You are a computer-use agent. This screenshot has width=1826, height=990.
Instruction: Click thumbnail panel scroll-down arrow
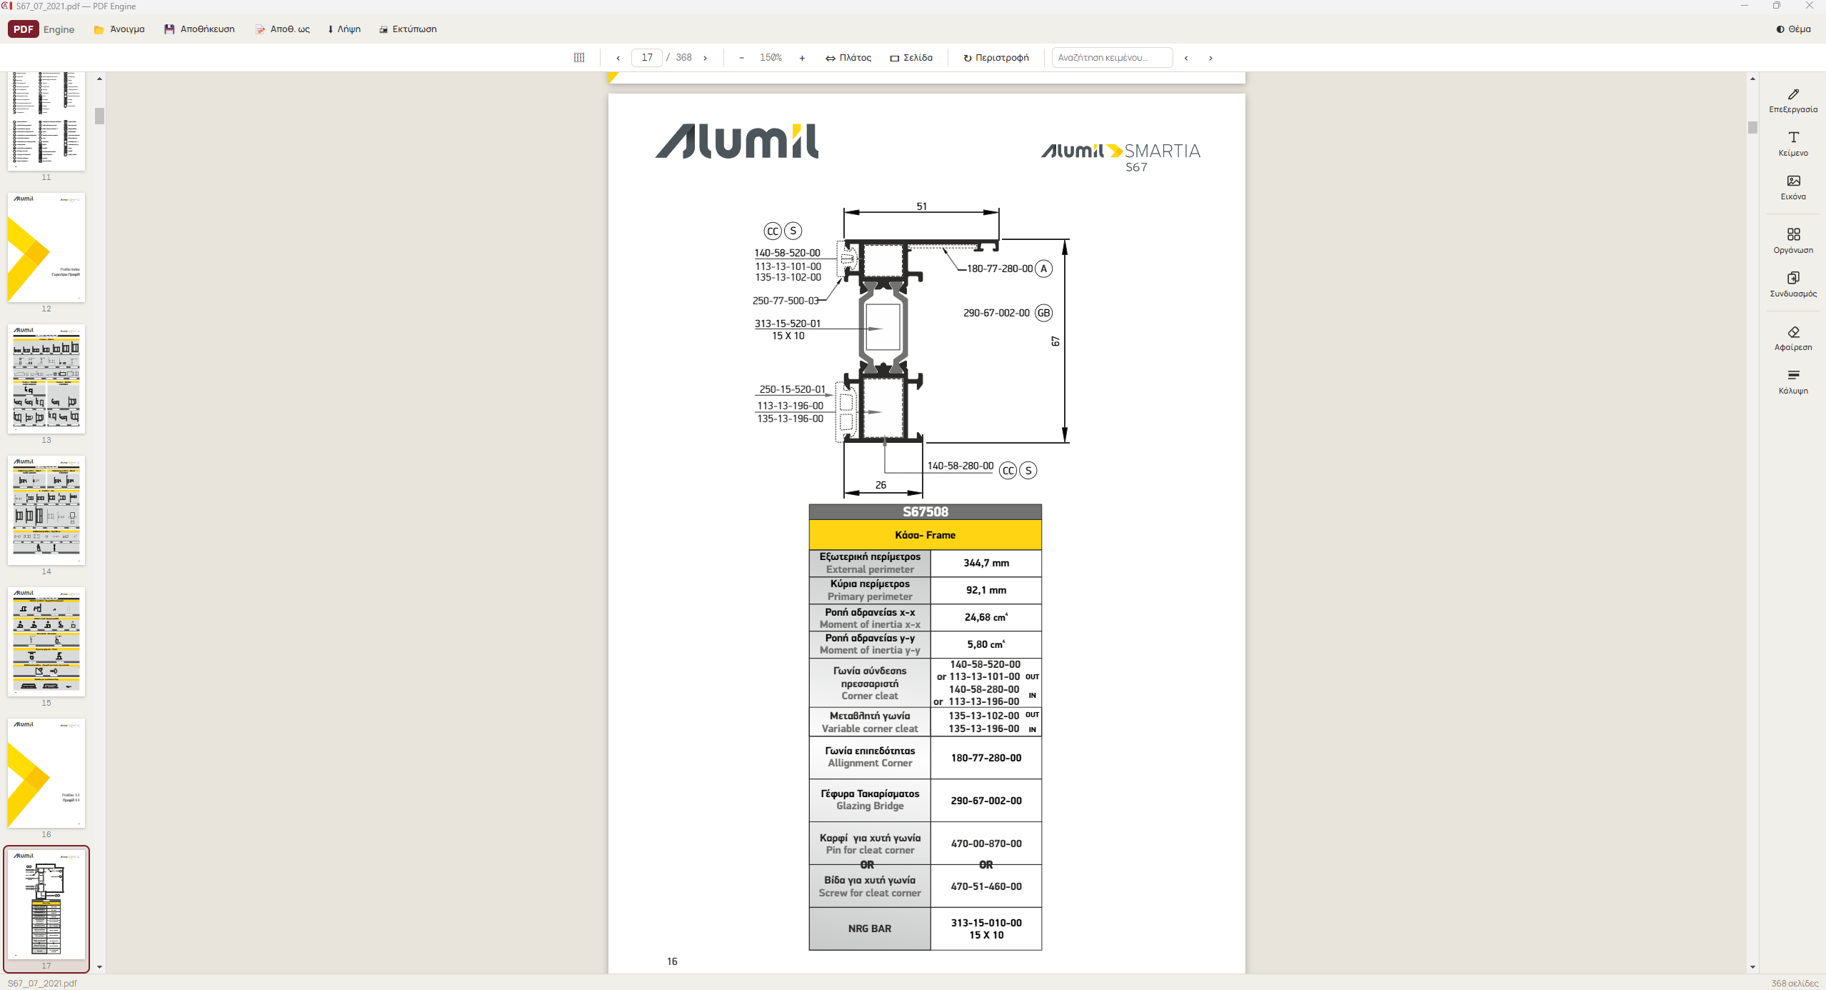pyautogui.click(x=99, y=966)
